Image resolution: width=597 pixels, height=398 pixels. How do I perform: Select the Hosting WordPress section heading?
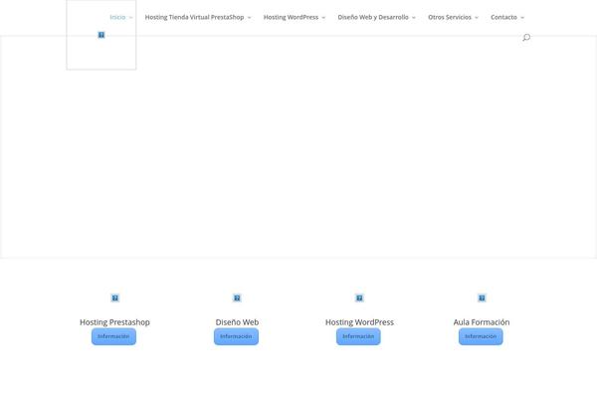coord(359,322)
